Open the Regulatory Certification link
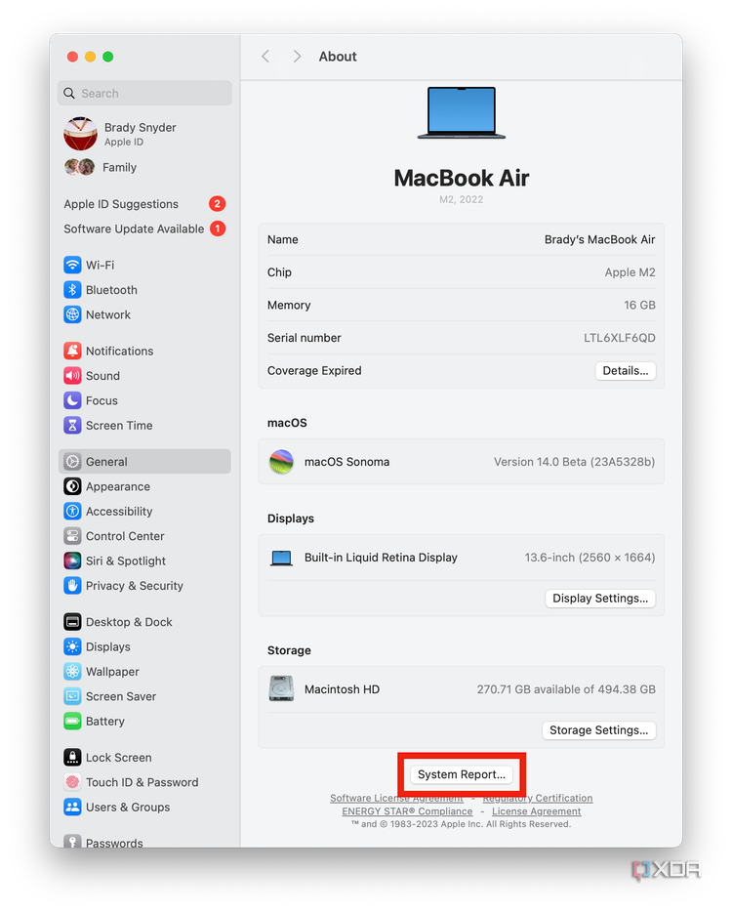This screenshot has width=732, height=913. [538, 798]
